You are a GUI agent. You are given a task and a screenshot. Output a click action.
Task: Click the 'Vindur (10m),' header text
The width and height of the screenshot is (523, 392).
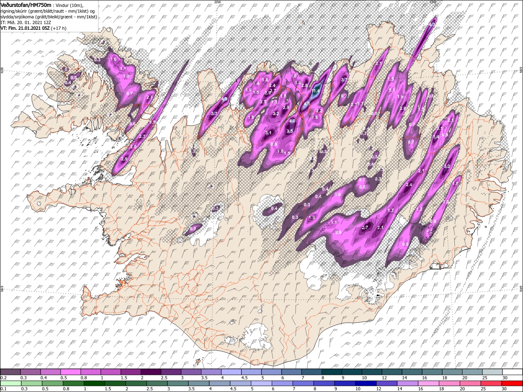point(69,5)
